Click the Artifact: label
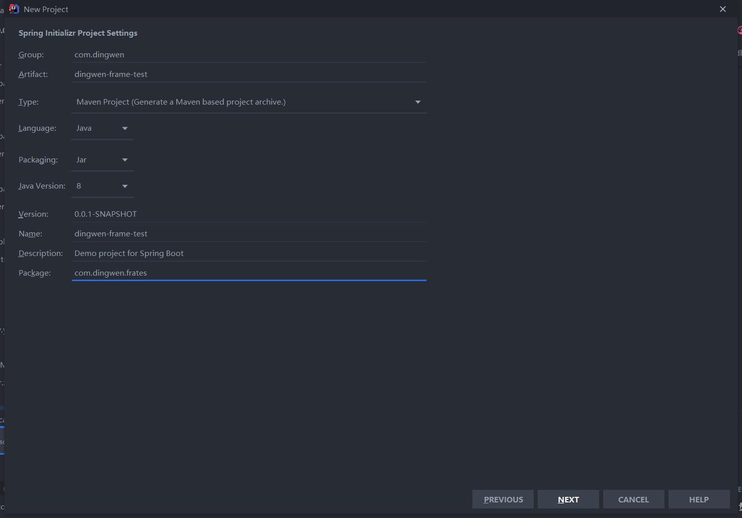Image resolution: width=742 pixels, height=518 pixels. 33,74
